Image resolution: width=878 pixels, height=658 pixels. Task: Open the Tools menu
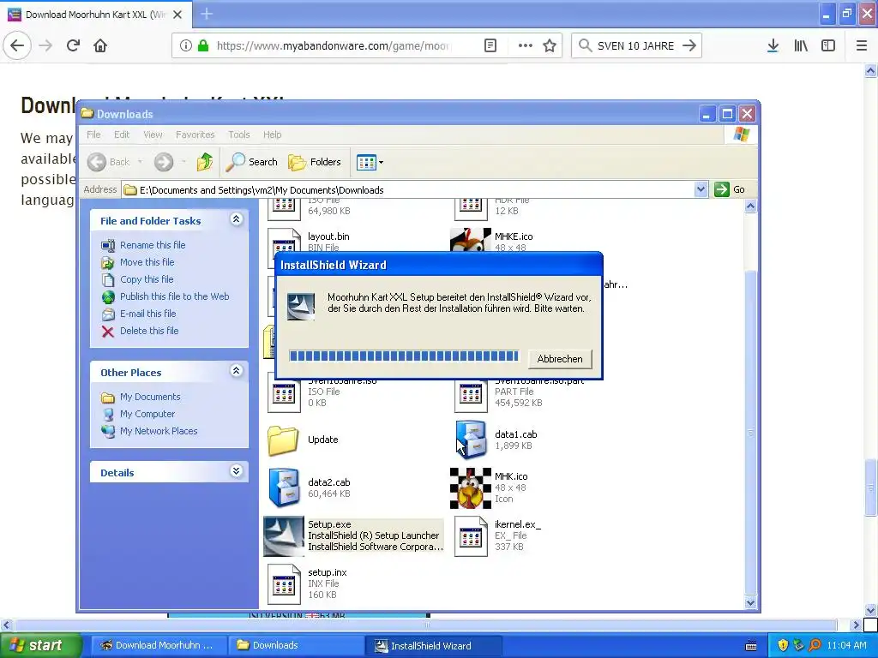(x=239, y=135)
